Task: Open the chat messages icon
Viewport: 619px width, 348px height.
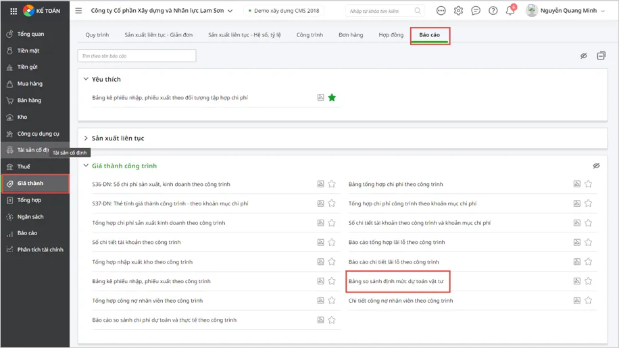Action: click(x=476, y=11)
